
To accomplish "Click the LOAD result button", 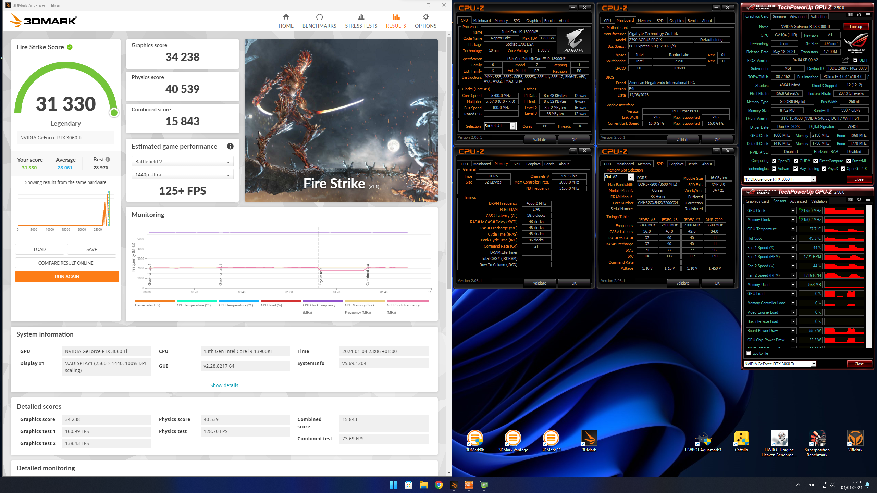I will point(40,249).
